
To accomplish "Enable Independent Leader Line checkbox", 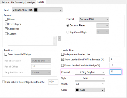I will pyautogui.click(x=62, y=54).
